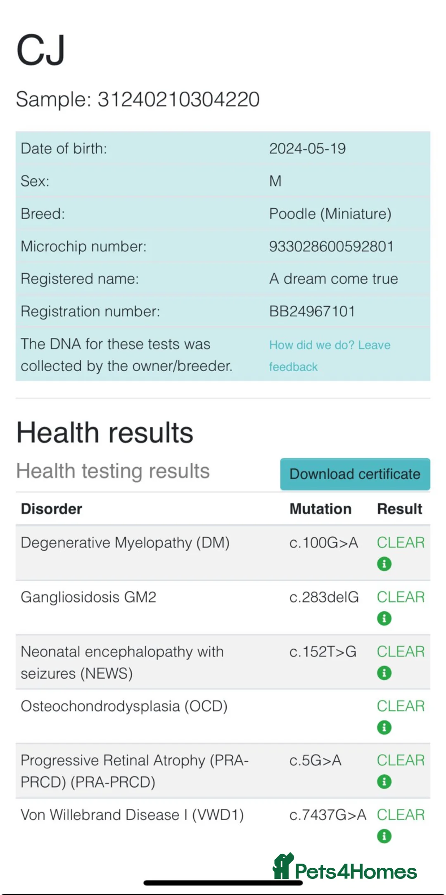Click the Pets4Homes logo
This screenshot has height=895, width=446.
pyautogui.click(x=345, y=868)
